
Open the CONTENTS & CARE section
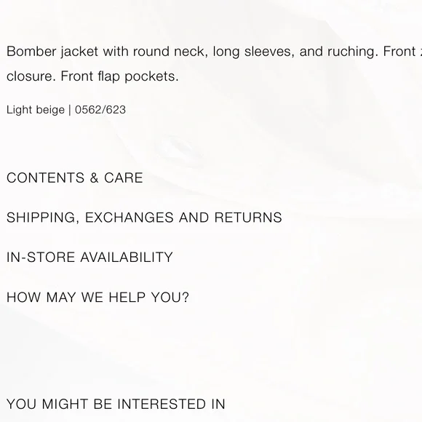click(x=74, y=178)
